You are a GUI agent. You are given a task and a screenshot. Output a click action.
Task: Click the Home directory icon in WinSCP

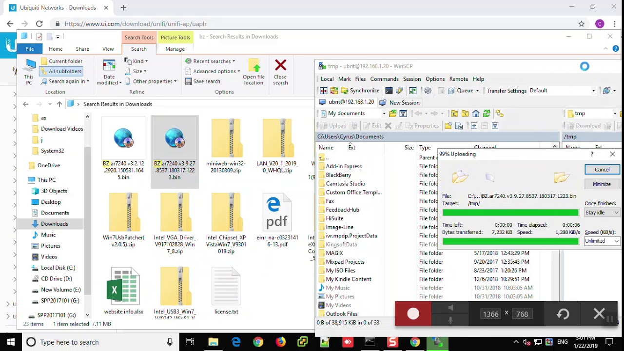476,114
